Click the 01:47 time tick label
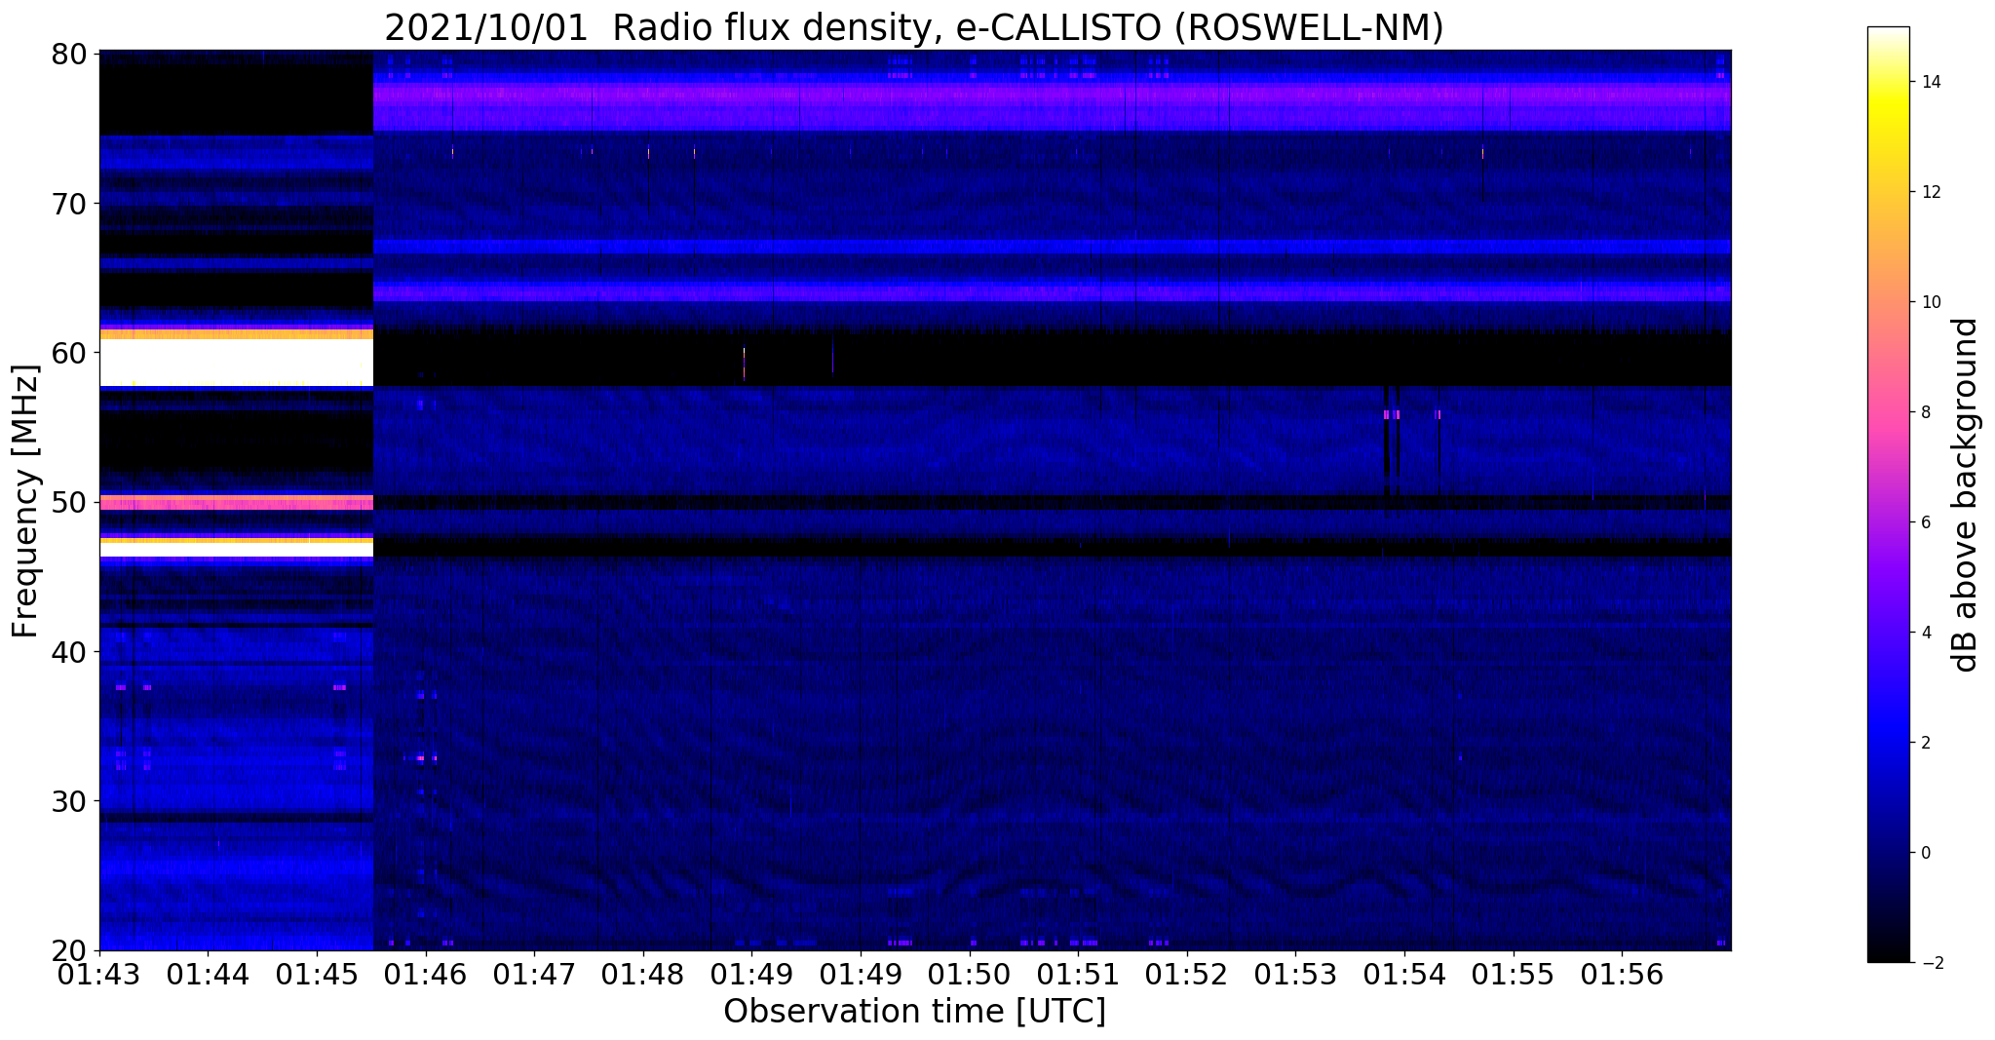The height and width of the screenshot is (1040, 1995). tap(534, 975)
